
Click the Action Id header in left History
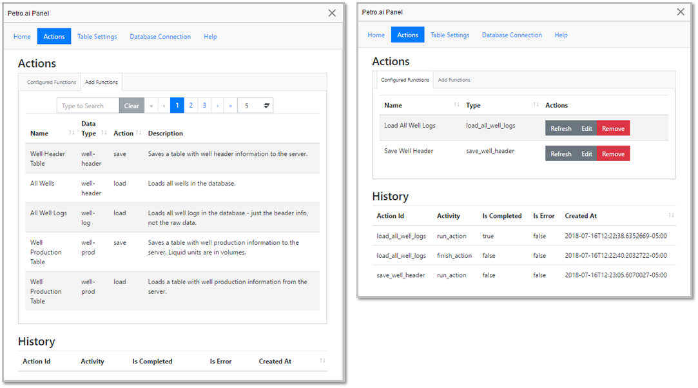coord(37,362)
